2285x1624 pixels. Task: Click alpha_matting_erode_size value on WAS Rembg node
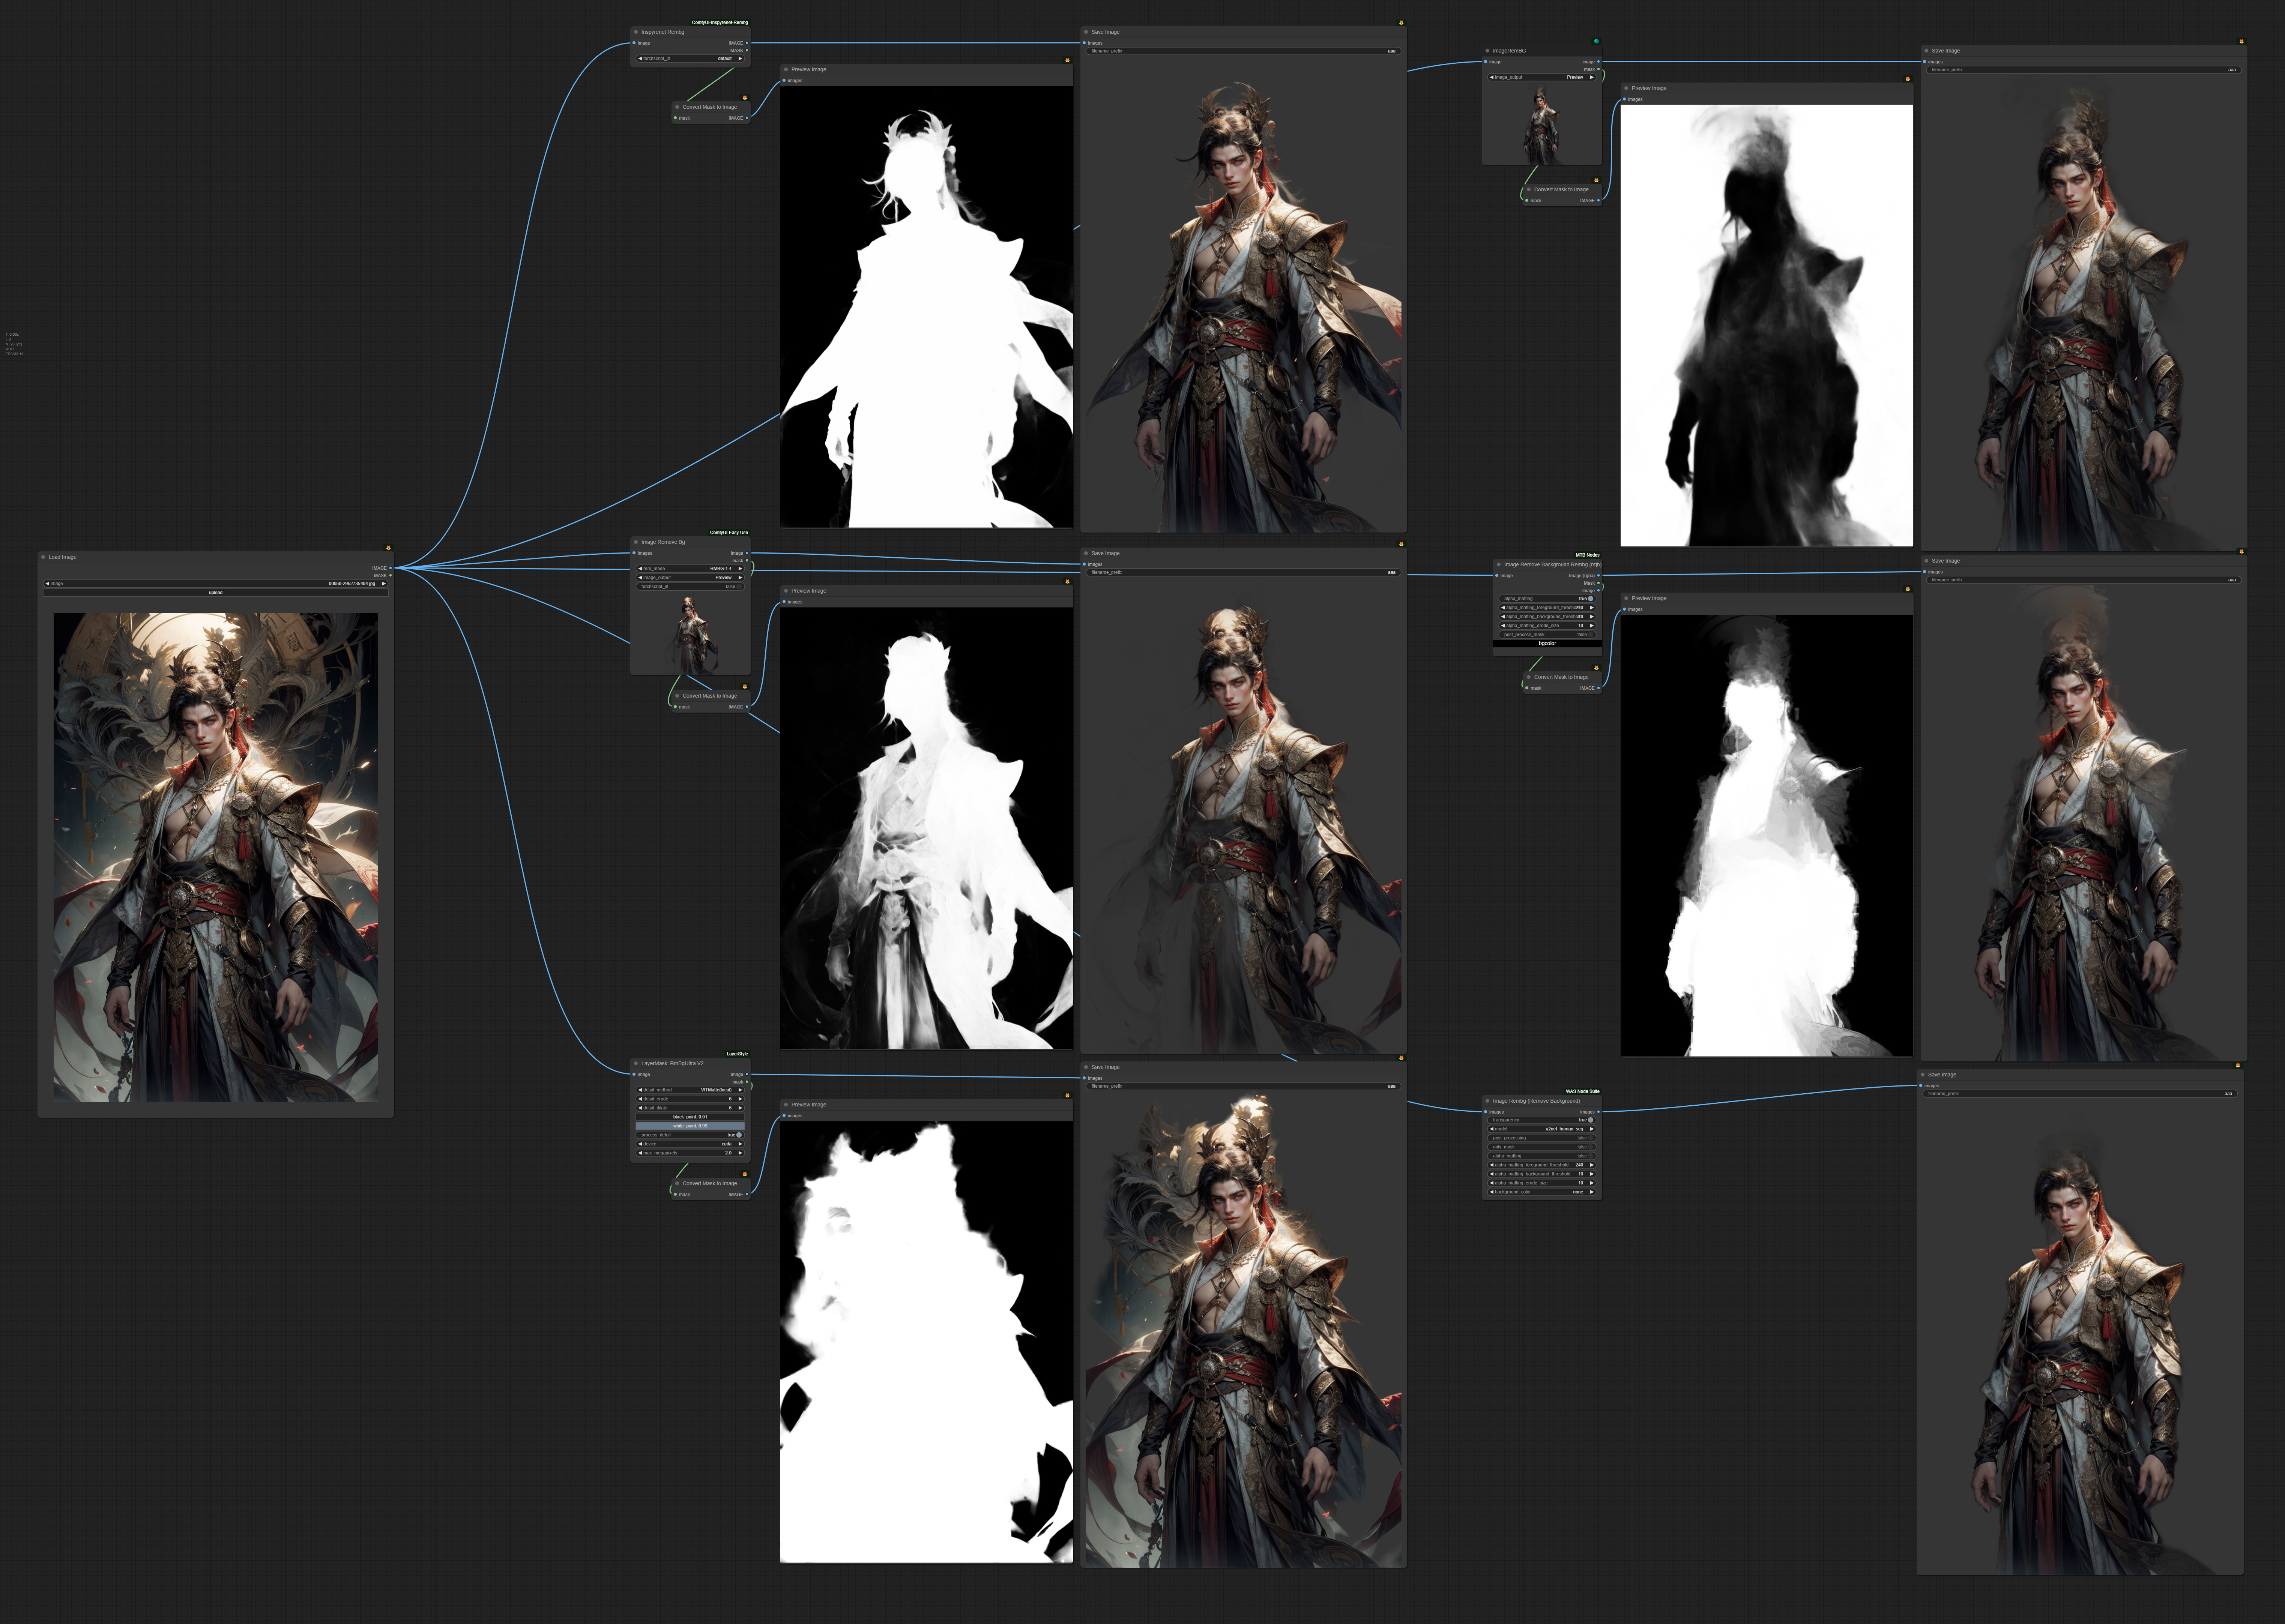click(1581, 1183)
